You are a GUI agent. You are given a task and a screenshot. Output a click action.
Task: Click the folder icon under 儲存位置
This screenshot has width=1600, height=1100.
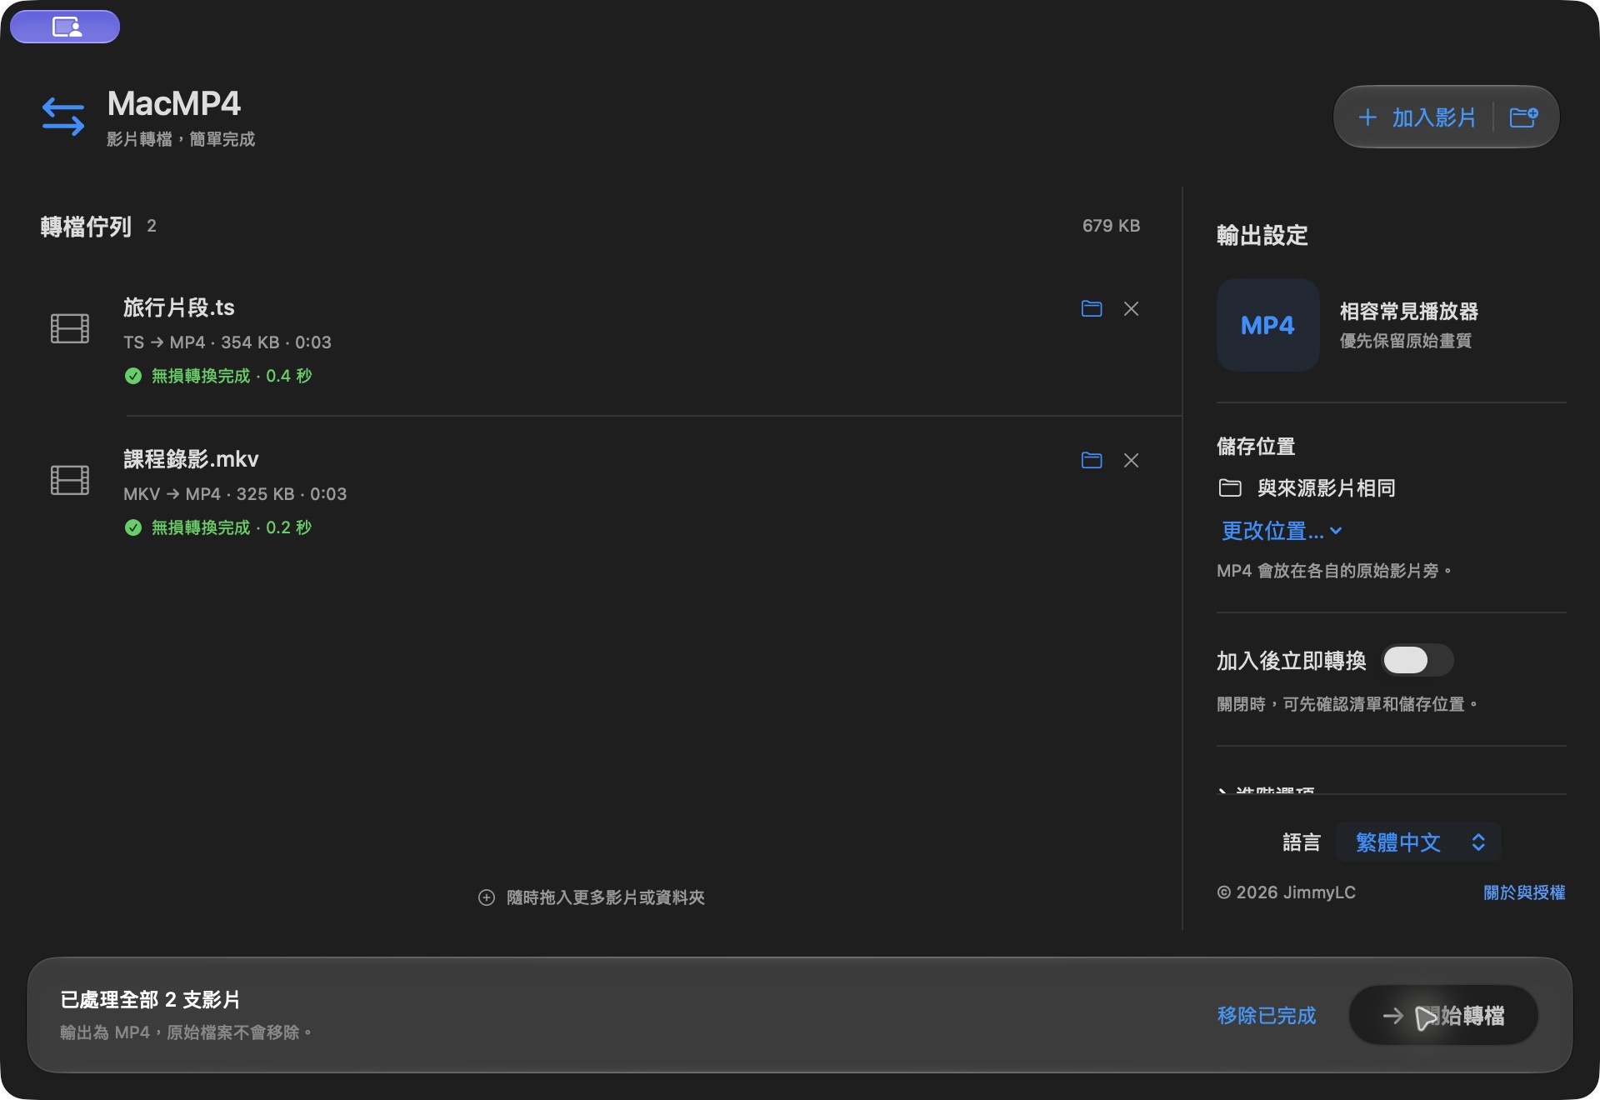click(x=1230, y=487)
